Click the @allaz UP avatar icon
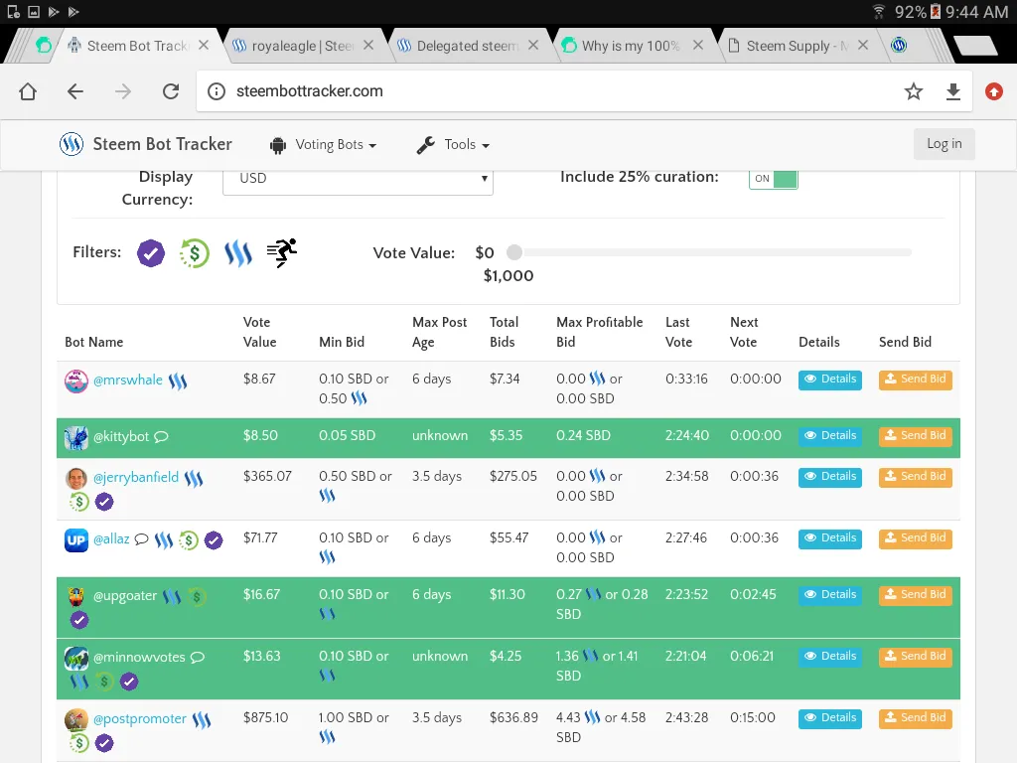This screenshot has width=1017, height=763. click(75, 539)
